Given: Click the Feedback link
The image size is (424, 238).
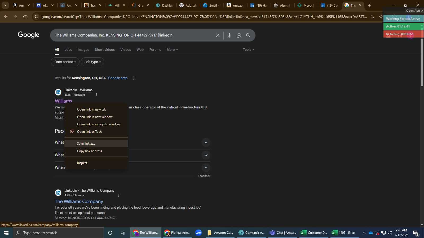Looking at the screenshot, I should click(x=204, y=176).
